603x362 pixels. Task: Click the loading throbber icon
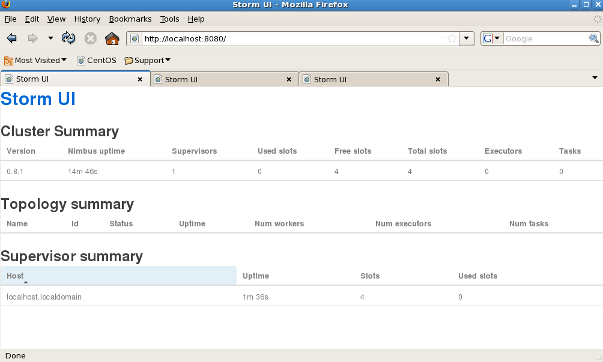coord(597,19)
